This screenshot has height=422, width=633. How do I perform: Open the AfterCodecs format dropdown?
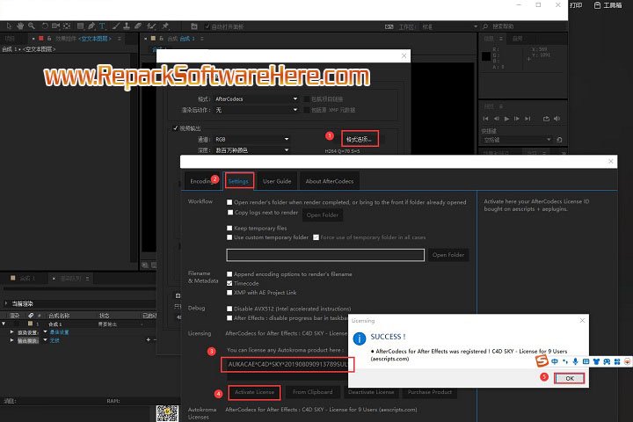click(x=256, y=99)
